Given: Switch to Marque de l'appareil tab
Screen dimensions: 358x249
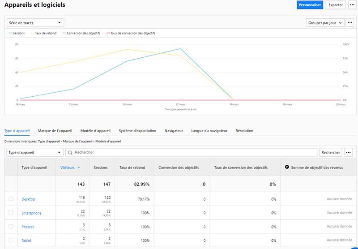Looking at the screenshot, I should (x=55, y=131).
